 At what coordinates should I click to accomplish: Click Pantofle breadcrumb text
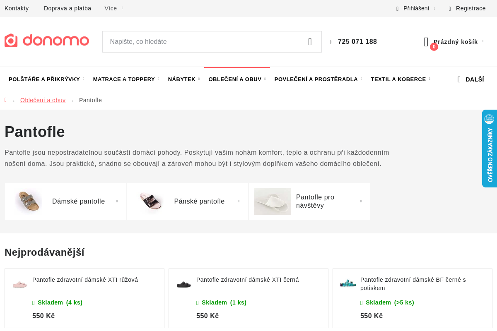pos(90,100)
